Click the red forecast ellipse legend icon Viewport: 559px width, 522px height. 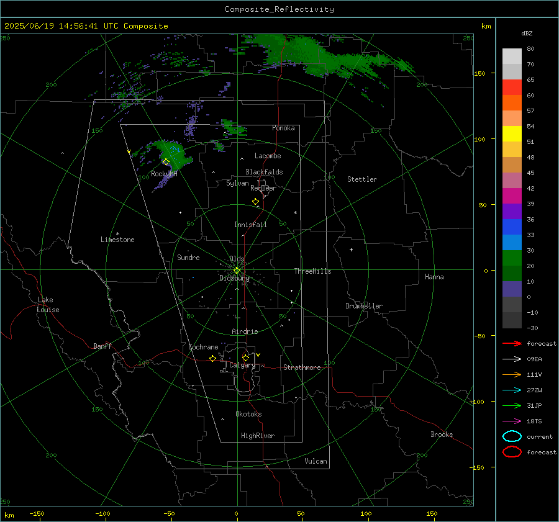[512, 452]
